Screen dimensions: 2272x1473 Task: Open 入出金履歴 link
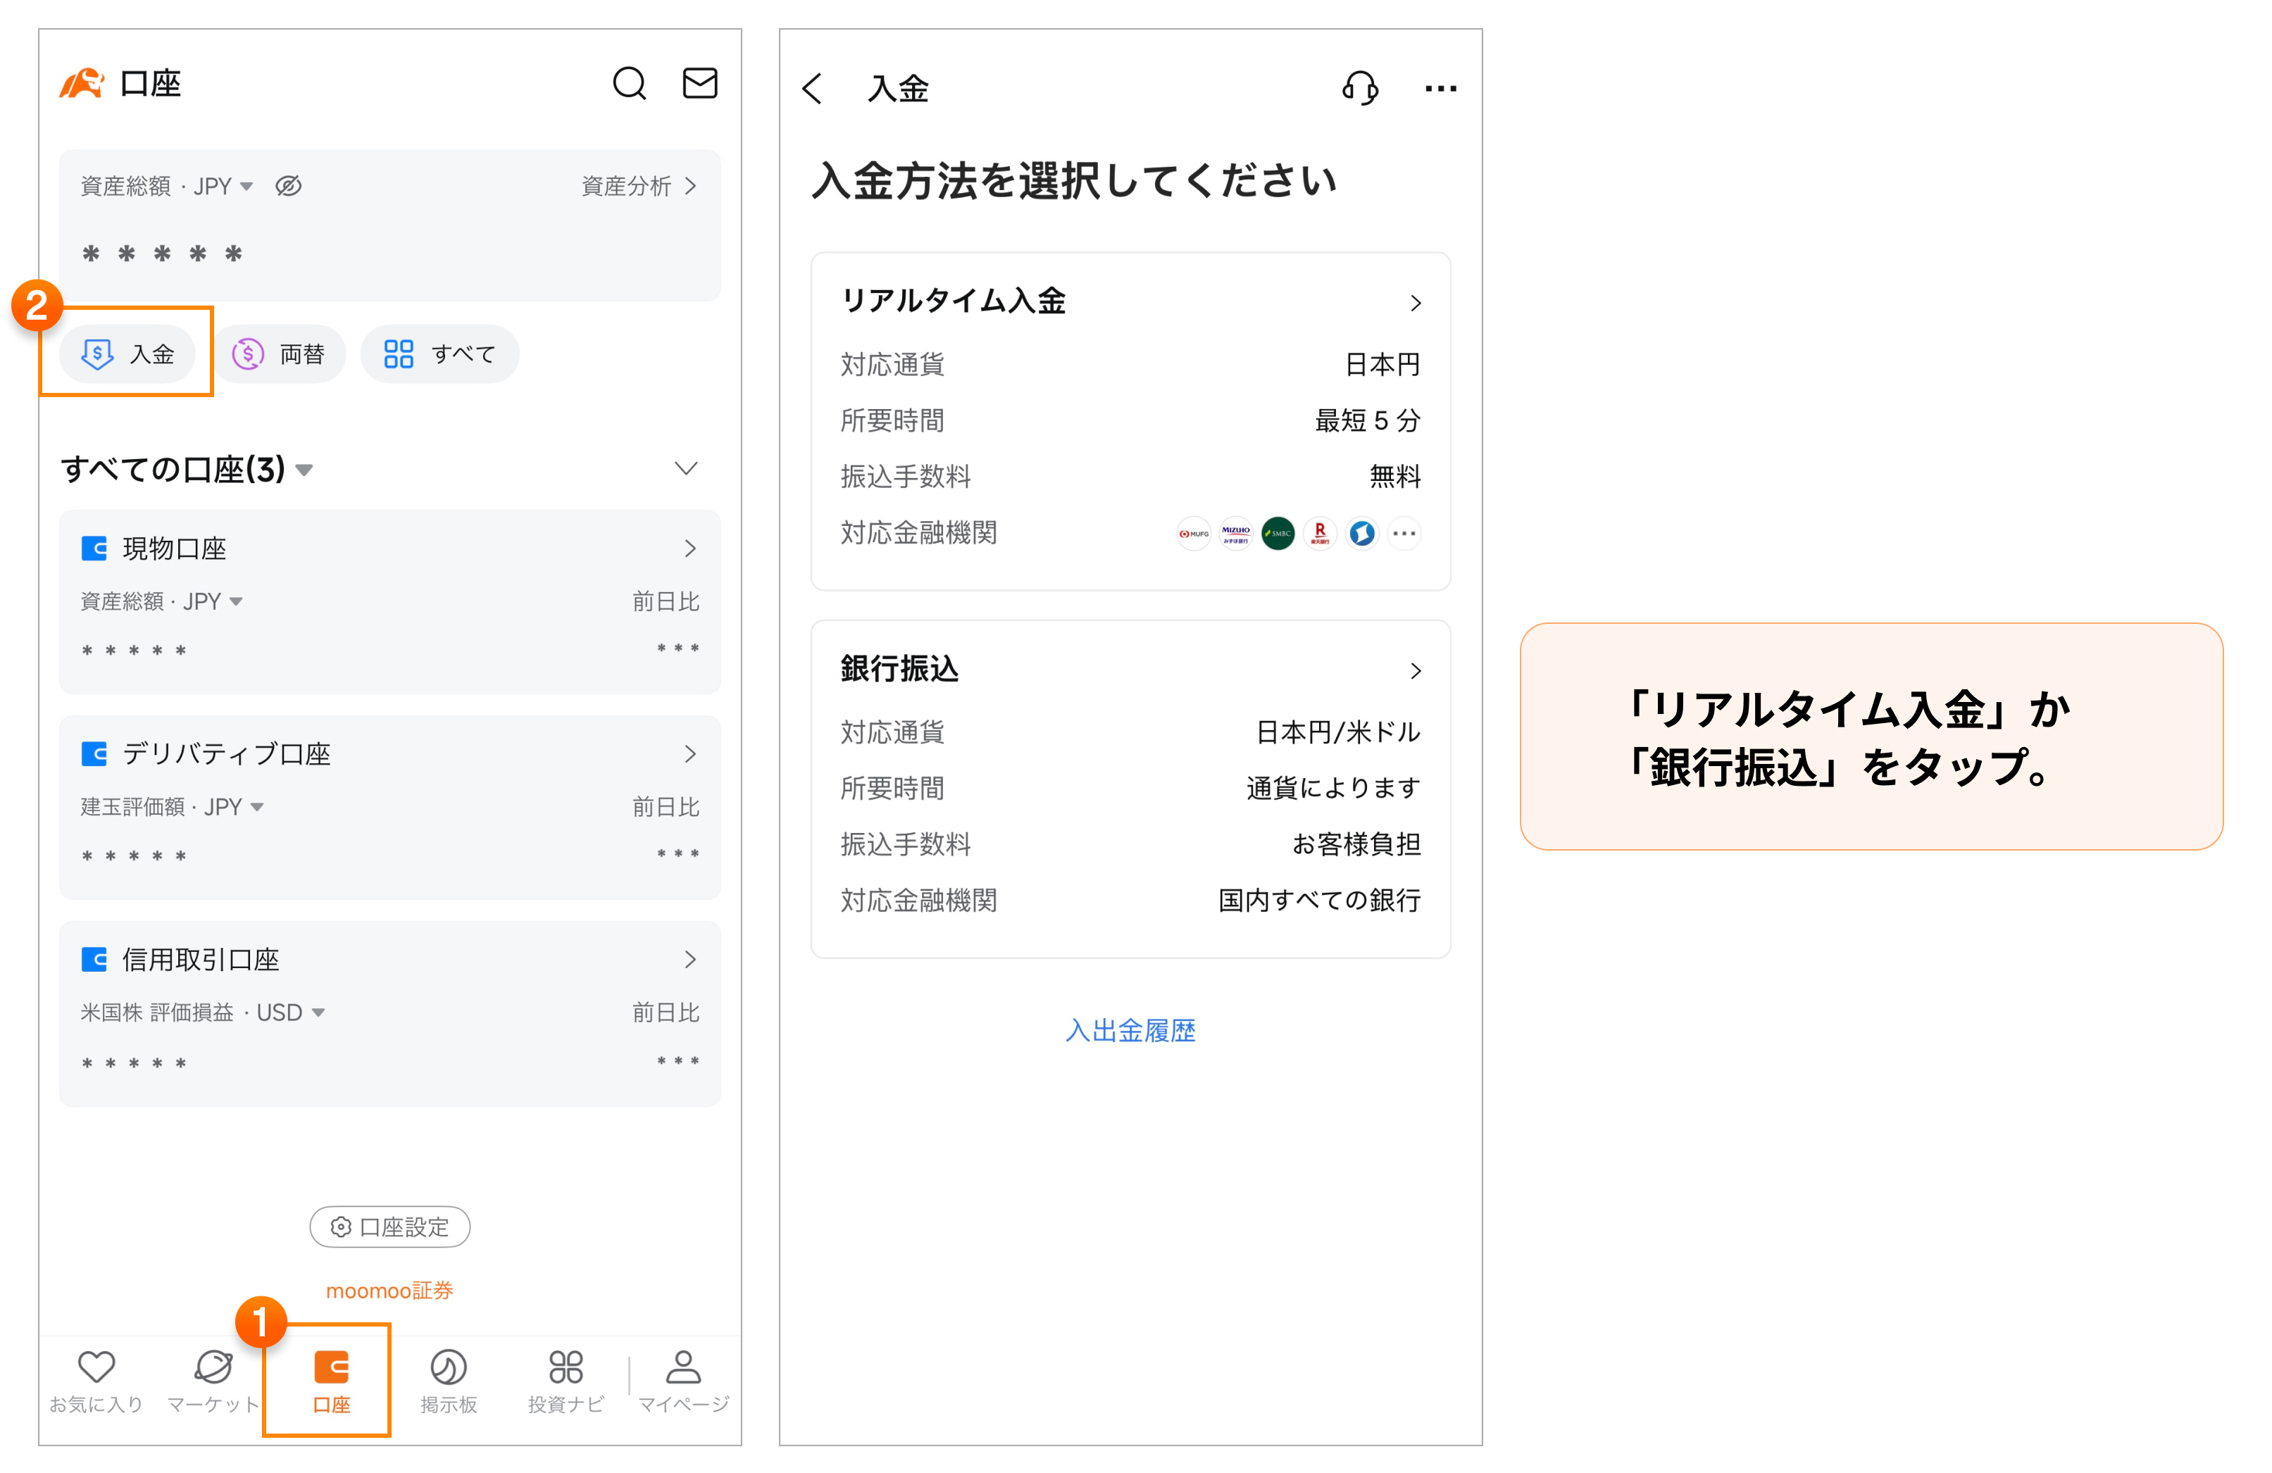click(x=1130, y=1030)
